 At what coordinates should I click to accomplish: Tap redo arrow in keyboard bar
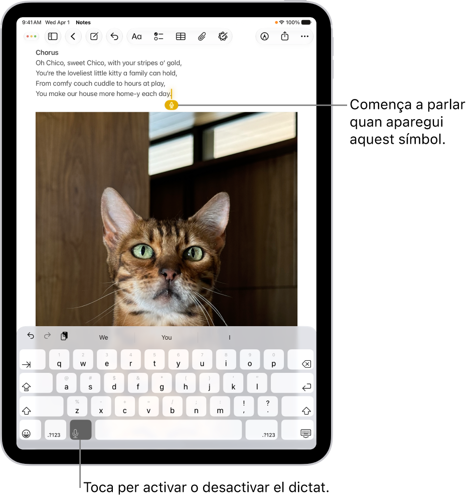tap(48, 336)
